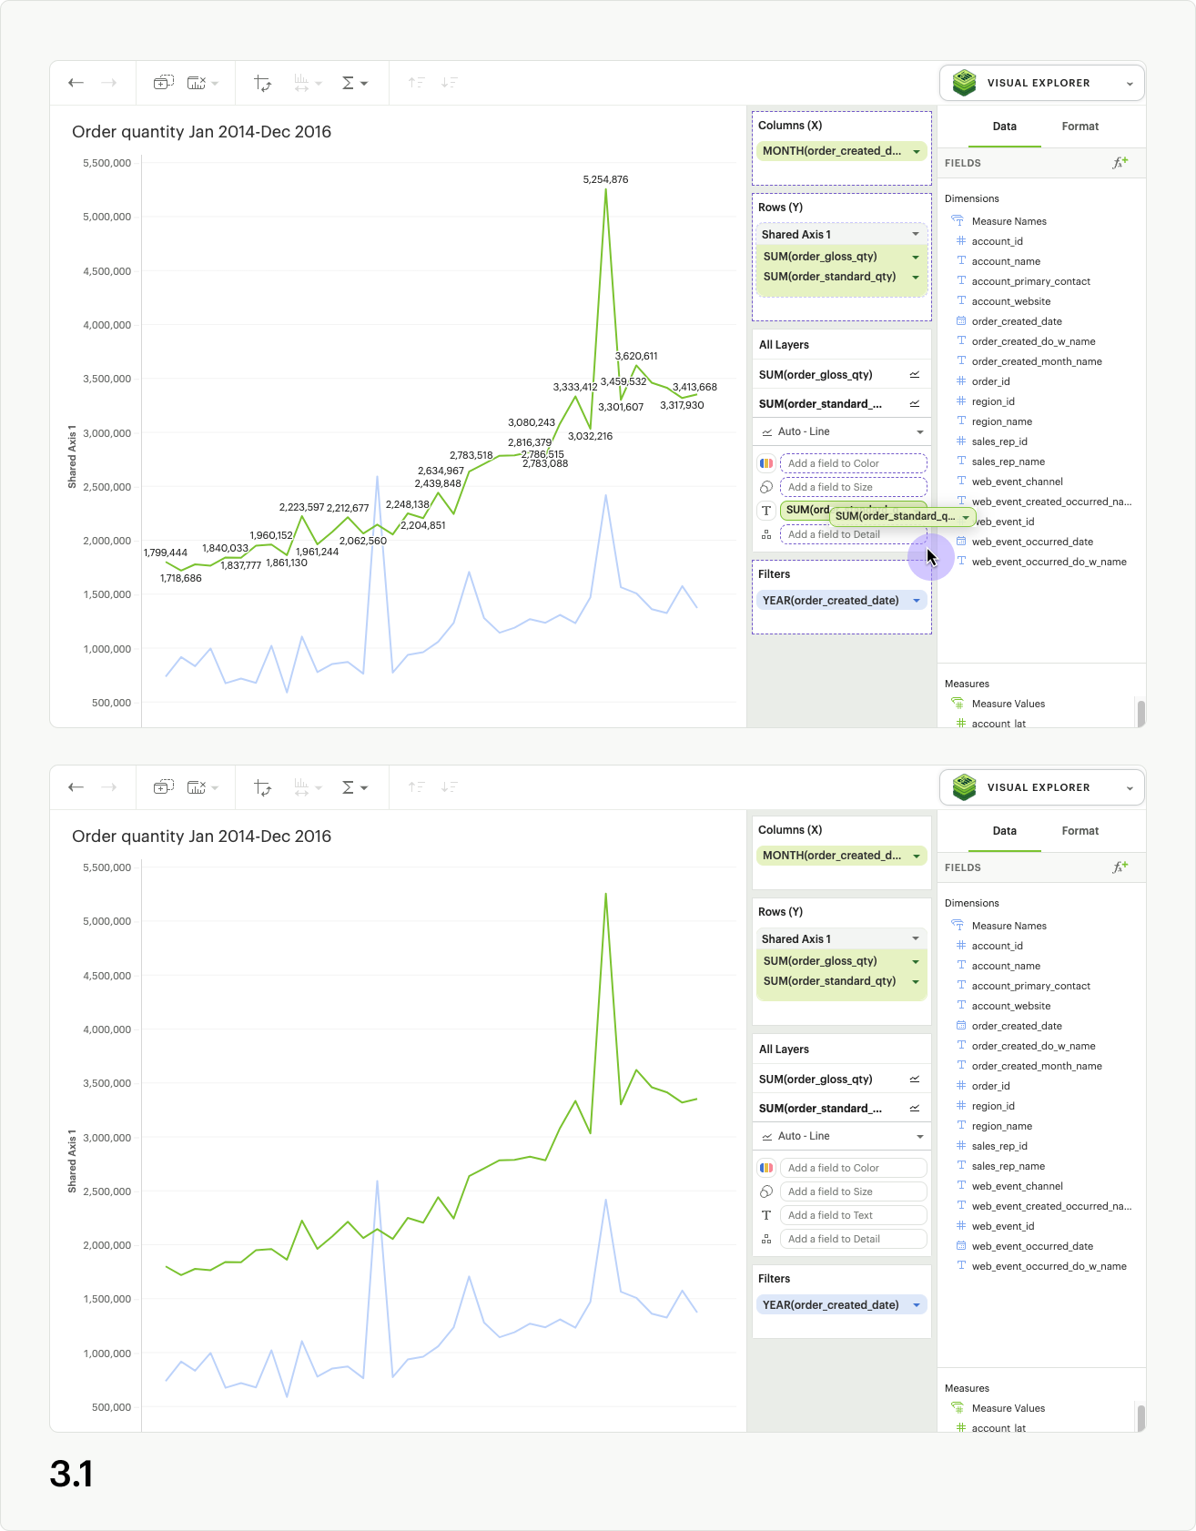Expand the YEAR(order_created_date) filter pill in the upper panel
The height and width of the screenshot is (1531, 1196).
tap(916, 601)
